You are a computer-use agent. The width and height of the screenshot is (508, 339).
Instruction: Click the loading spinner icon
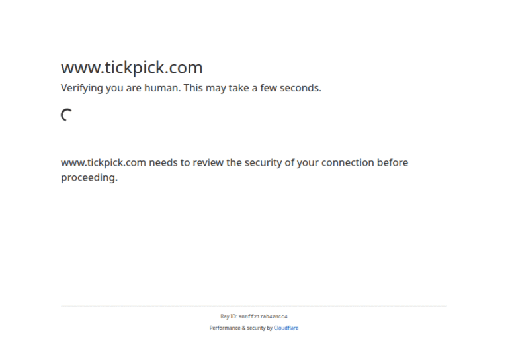tap(66, 115)
